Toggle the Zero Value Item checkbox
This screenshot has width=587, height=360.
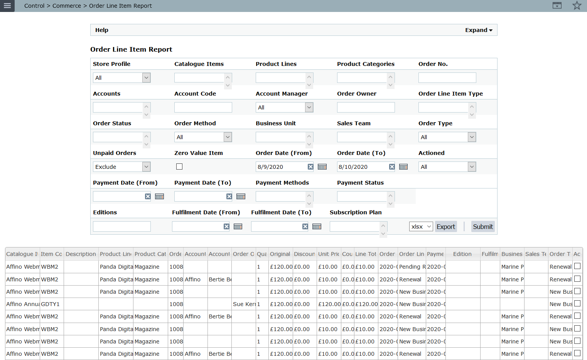[x=179, y=167]
